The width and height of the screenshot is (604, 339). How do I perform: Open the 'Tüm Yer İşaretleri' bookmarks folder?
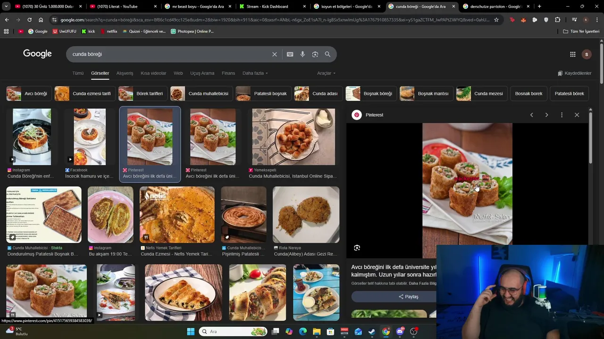coord(581,31)
